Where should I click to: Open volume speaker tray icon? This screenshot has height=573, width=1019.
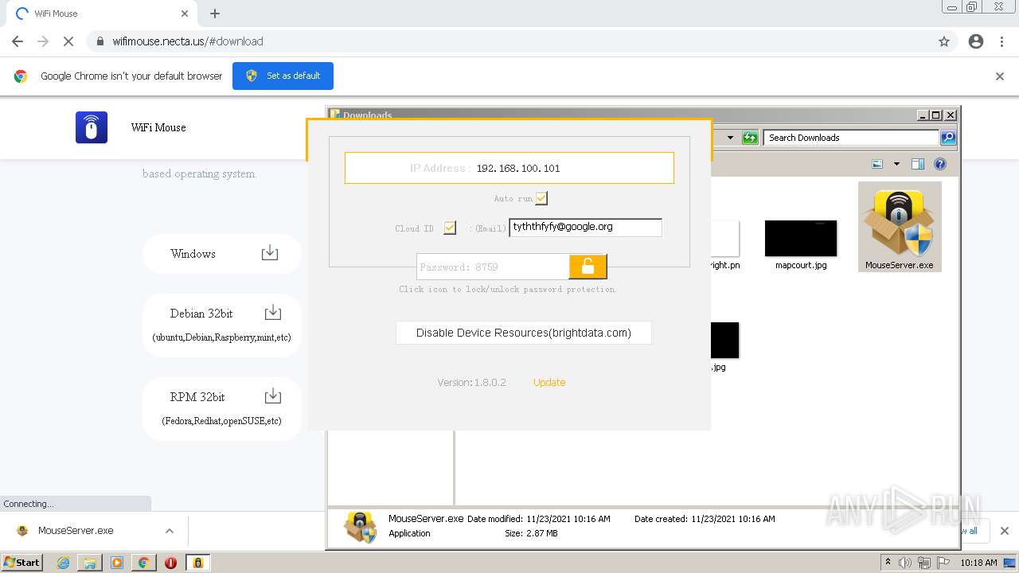905,563
